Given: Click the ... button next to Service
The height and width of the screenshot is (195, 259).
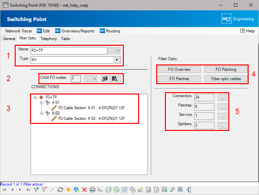Looking at the screenshot, I should click(x=223, y=116).
